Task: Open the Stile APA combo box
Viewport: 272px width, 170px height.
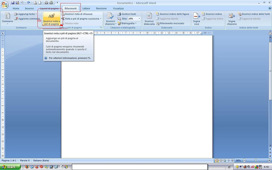Action: tap(134, 19)
